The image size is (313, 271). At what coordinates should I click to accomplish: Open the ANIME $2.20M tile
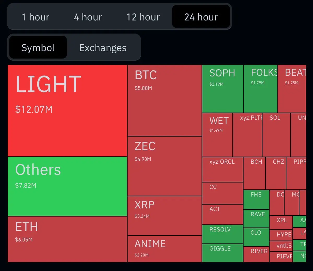click(164, 249)
